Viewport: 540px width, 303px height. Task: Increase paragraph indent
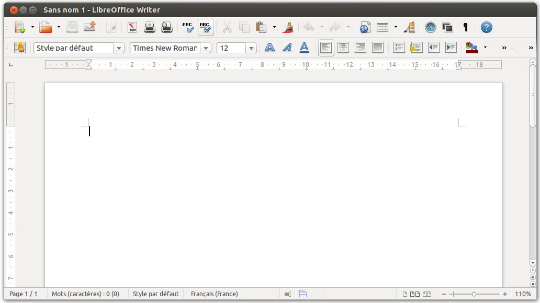tap(451, 48)
